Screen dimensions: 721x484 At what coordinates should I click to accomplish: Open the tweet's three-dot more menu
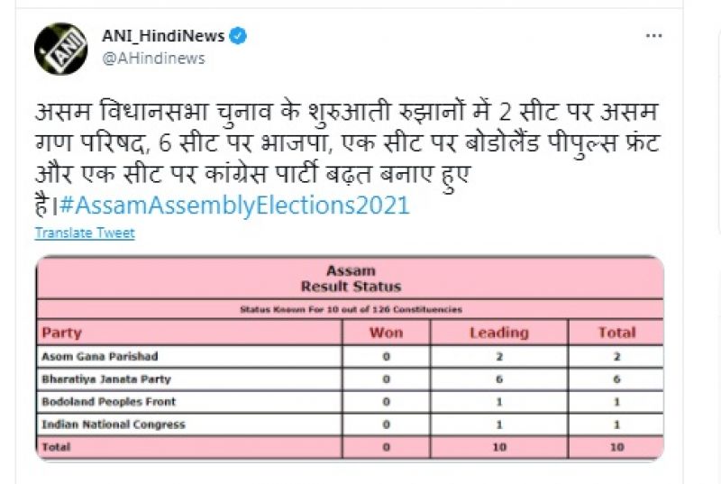pyautogui.click(x=654, y=36)
